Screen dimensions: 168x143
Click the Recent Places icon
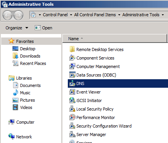coord(15,63)
